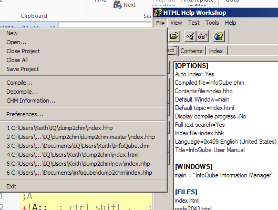Select Default Window=main line

pyautogui.click(x=202, y=99)
